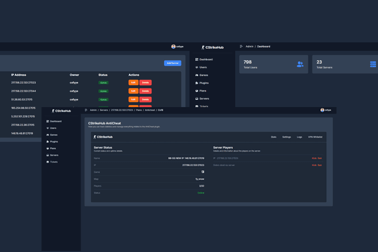The width and height of the screenshot is (378, 252).
Task: Kick the player Dobre dosli na server
Action: (x=314, y=165)
